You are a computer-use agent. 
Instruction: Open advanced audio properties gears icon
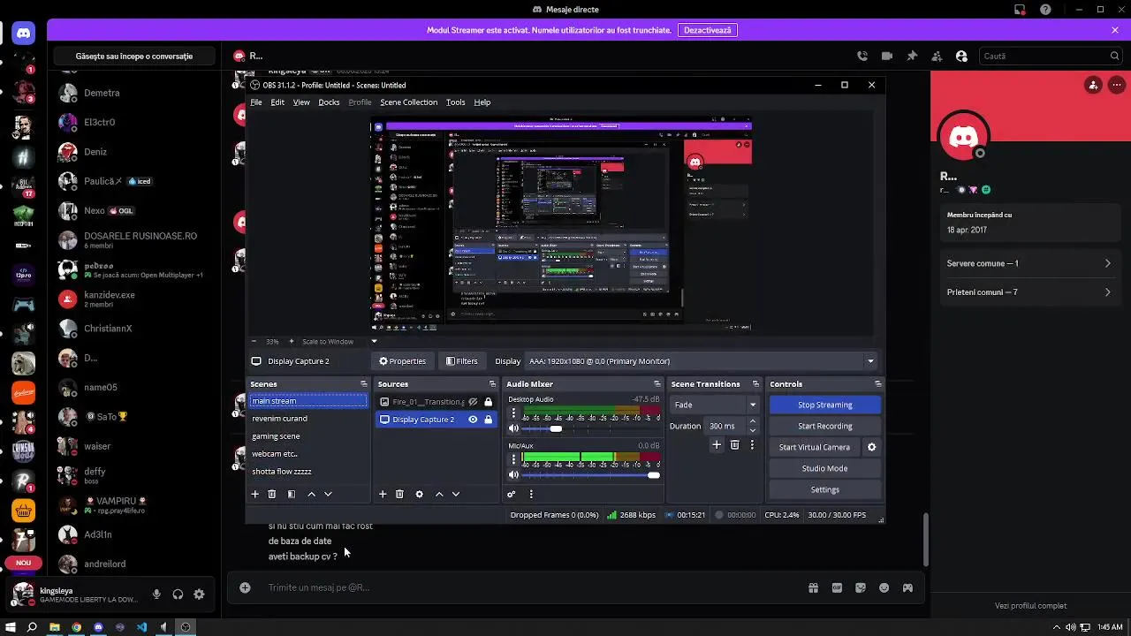pyautogui.click(x=512, y=495)
